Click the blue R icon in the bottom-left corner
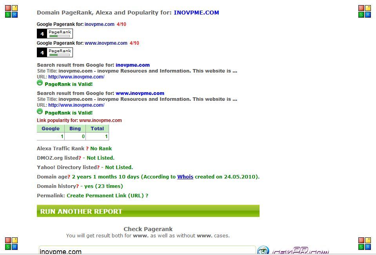The image size is (376, 255). pyautogui.click(x=15, y=247)
